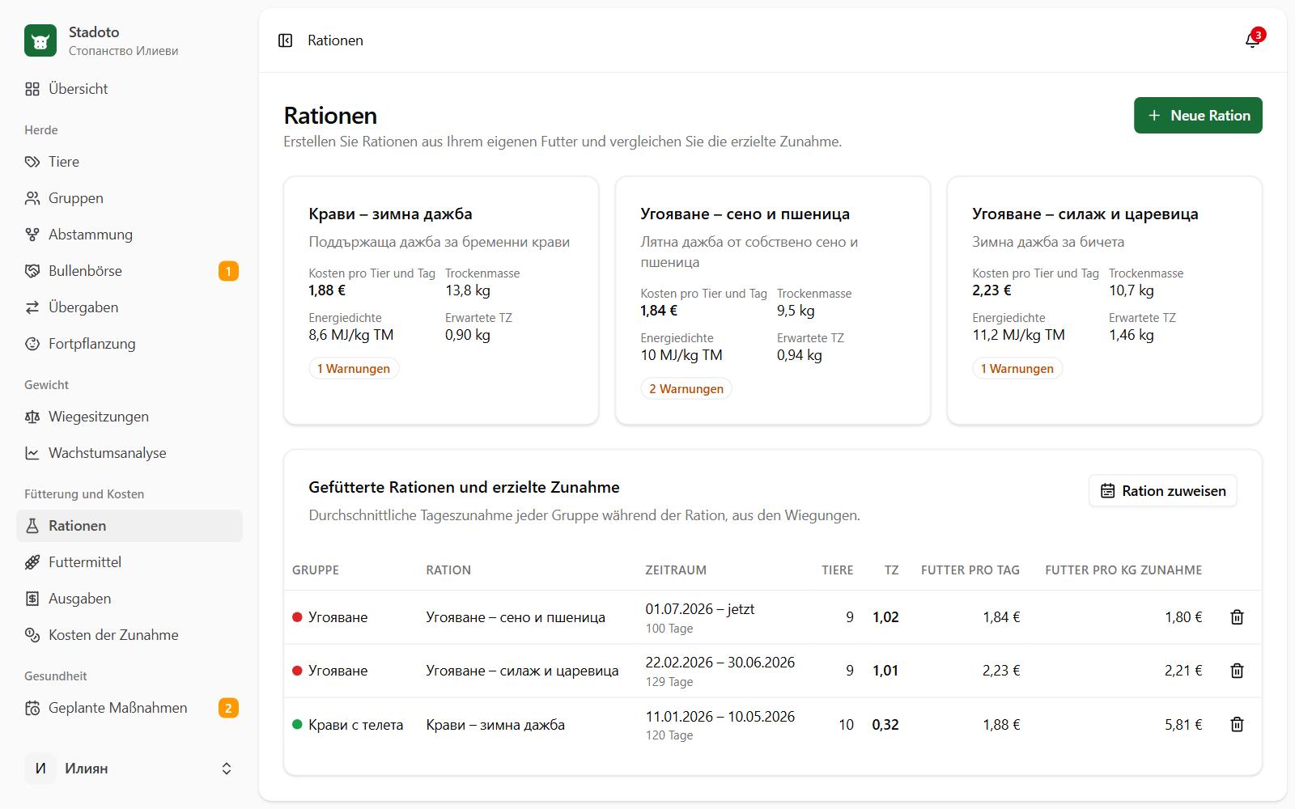Click the Крави с телета group cell
1295x809 pixels.
(347, 725)
